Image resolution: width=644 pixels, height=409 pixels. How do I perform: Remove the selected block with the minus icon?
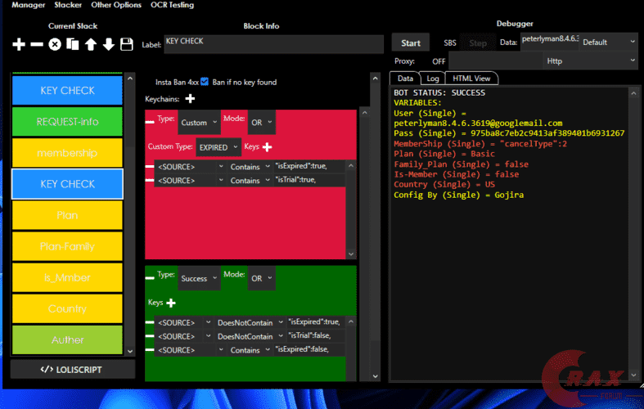(37, 44)
